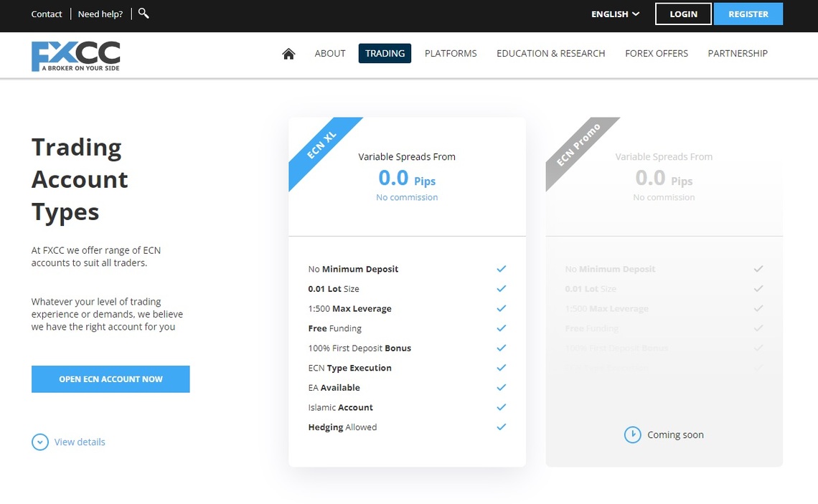Click the FXCC logo
This screenshot has width=818, height=504.
pos(75,57)
